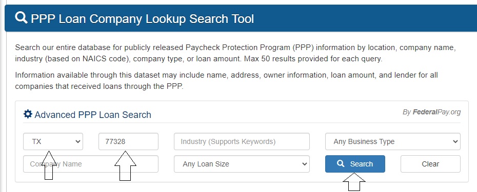Screen dimensions: 477x192
Task: Click the chevron arrow of Any Business Type
Action: click(455, 141)
